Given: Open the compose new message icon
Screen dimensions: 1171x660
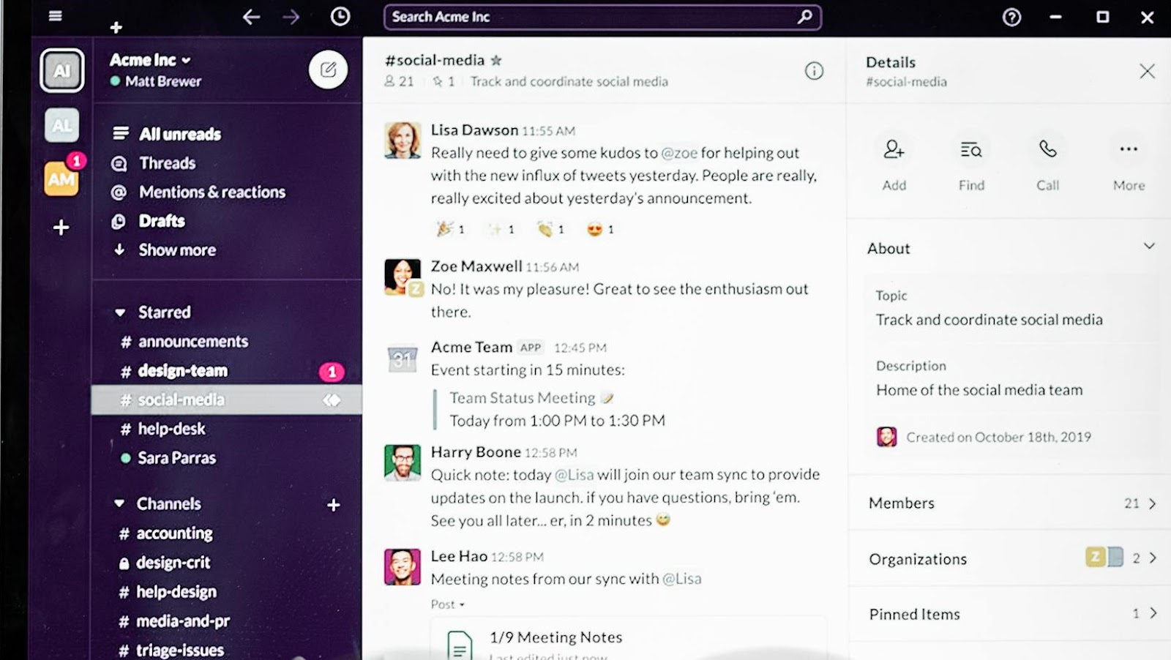Looking at the screenshot, I should click(328, 70).
